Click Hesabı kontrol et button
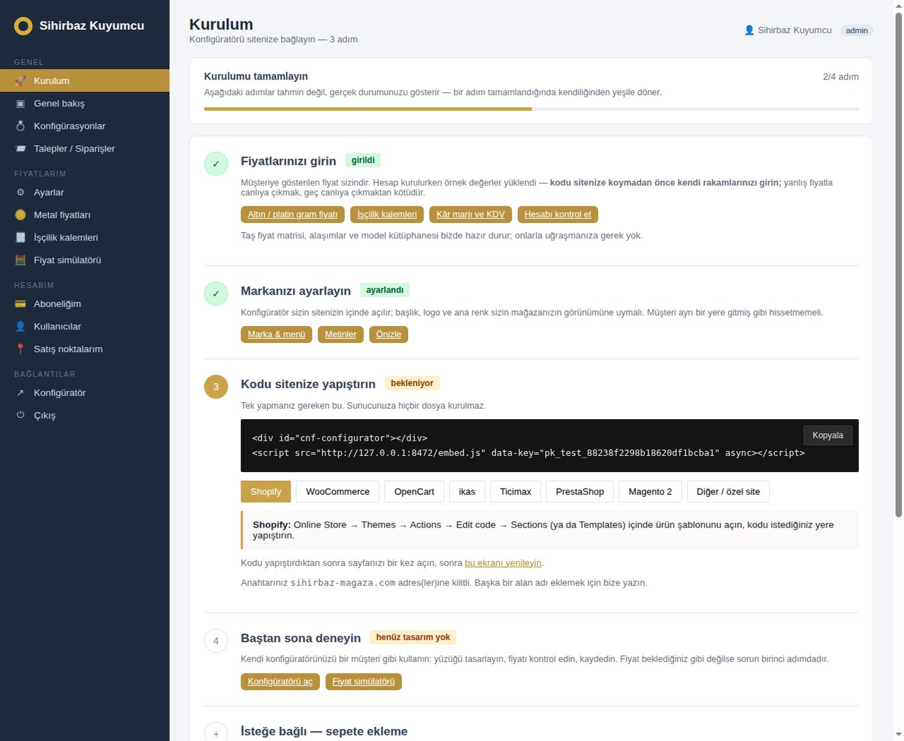This screenshot has width=904, height=741. click(x=558, y=214)
